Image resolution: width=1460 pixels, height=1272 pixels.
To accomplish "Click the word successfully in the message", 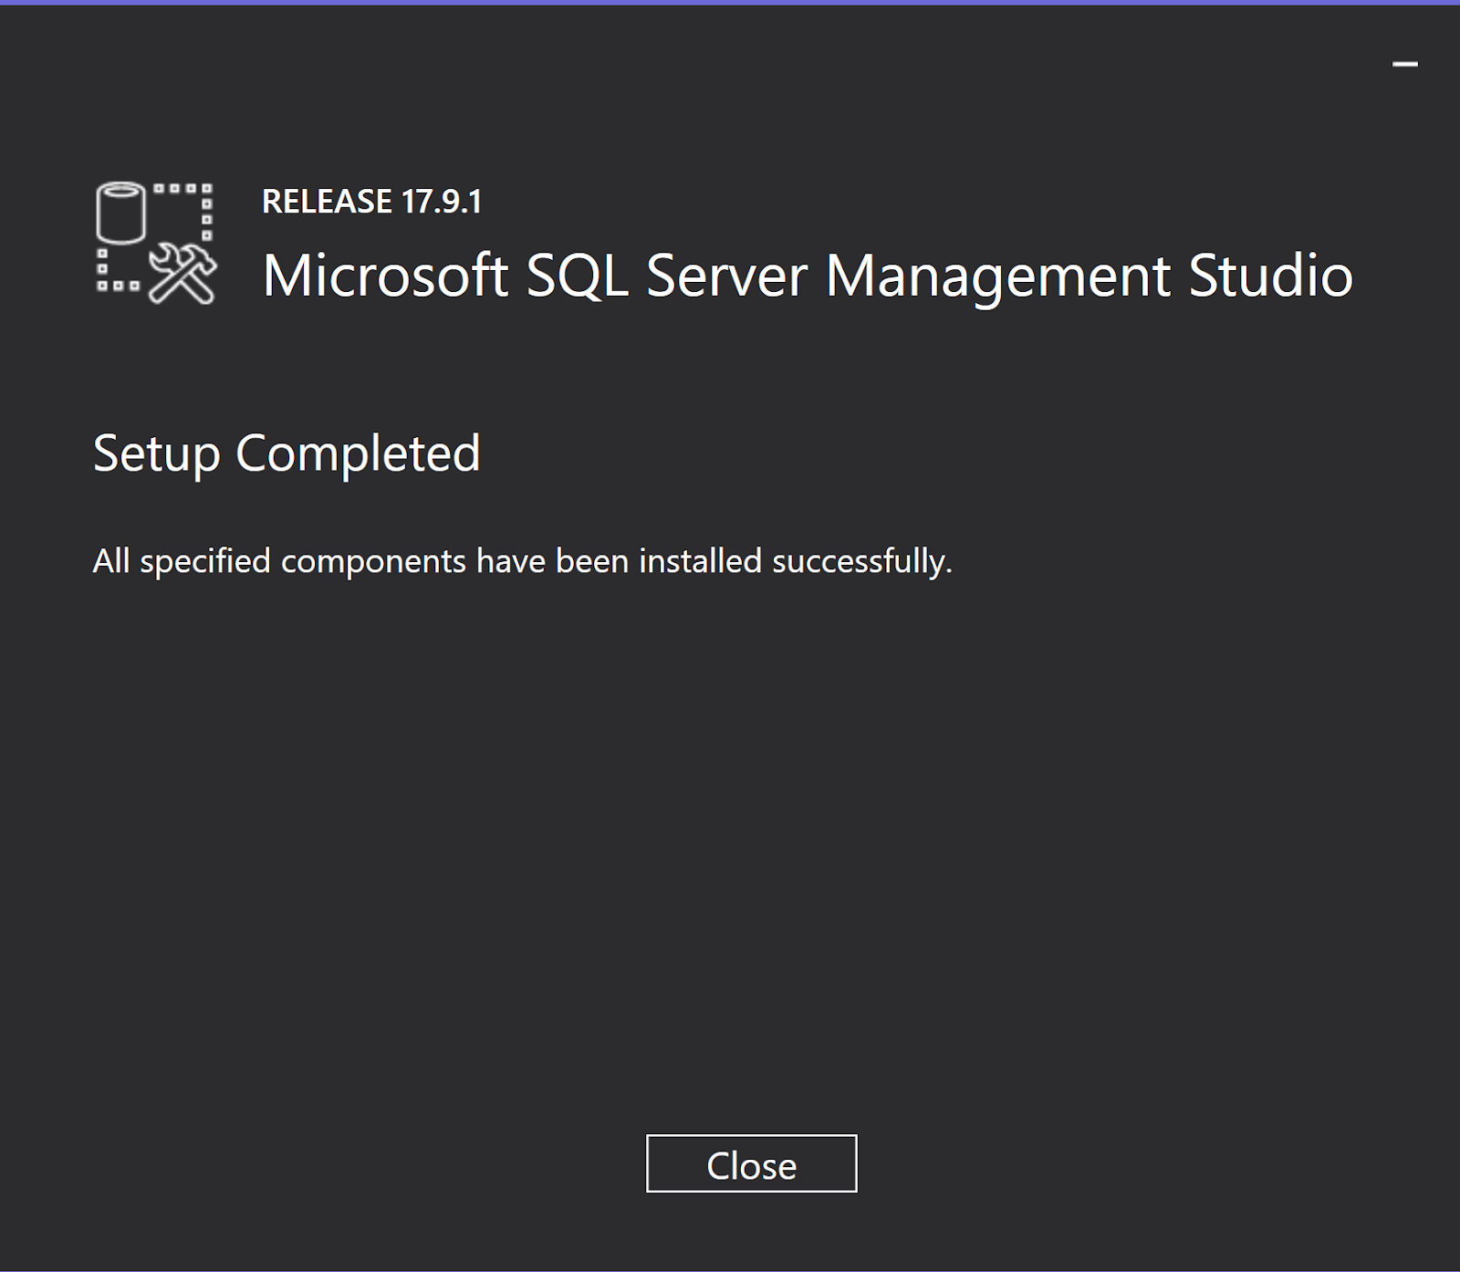I will [862, 561].
